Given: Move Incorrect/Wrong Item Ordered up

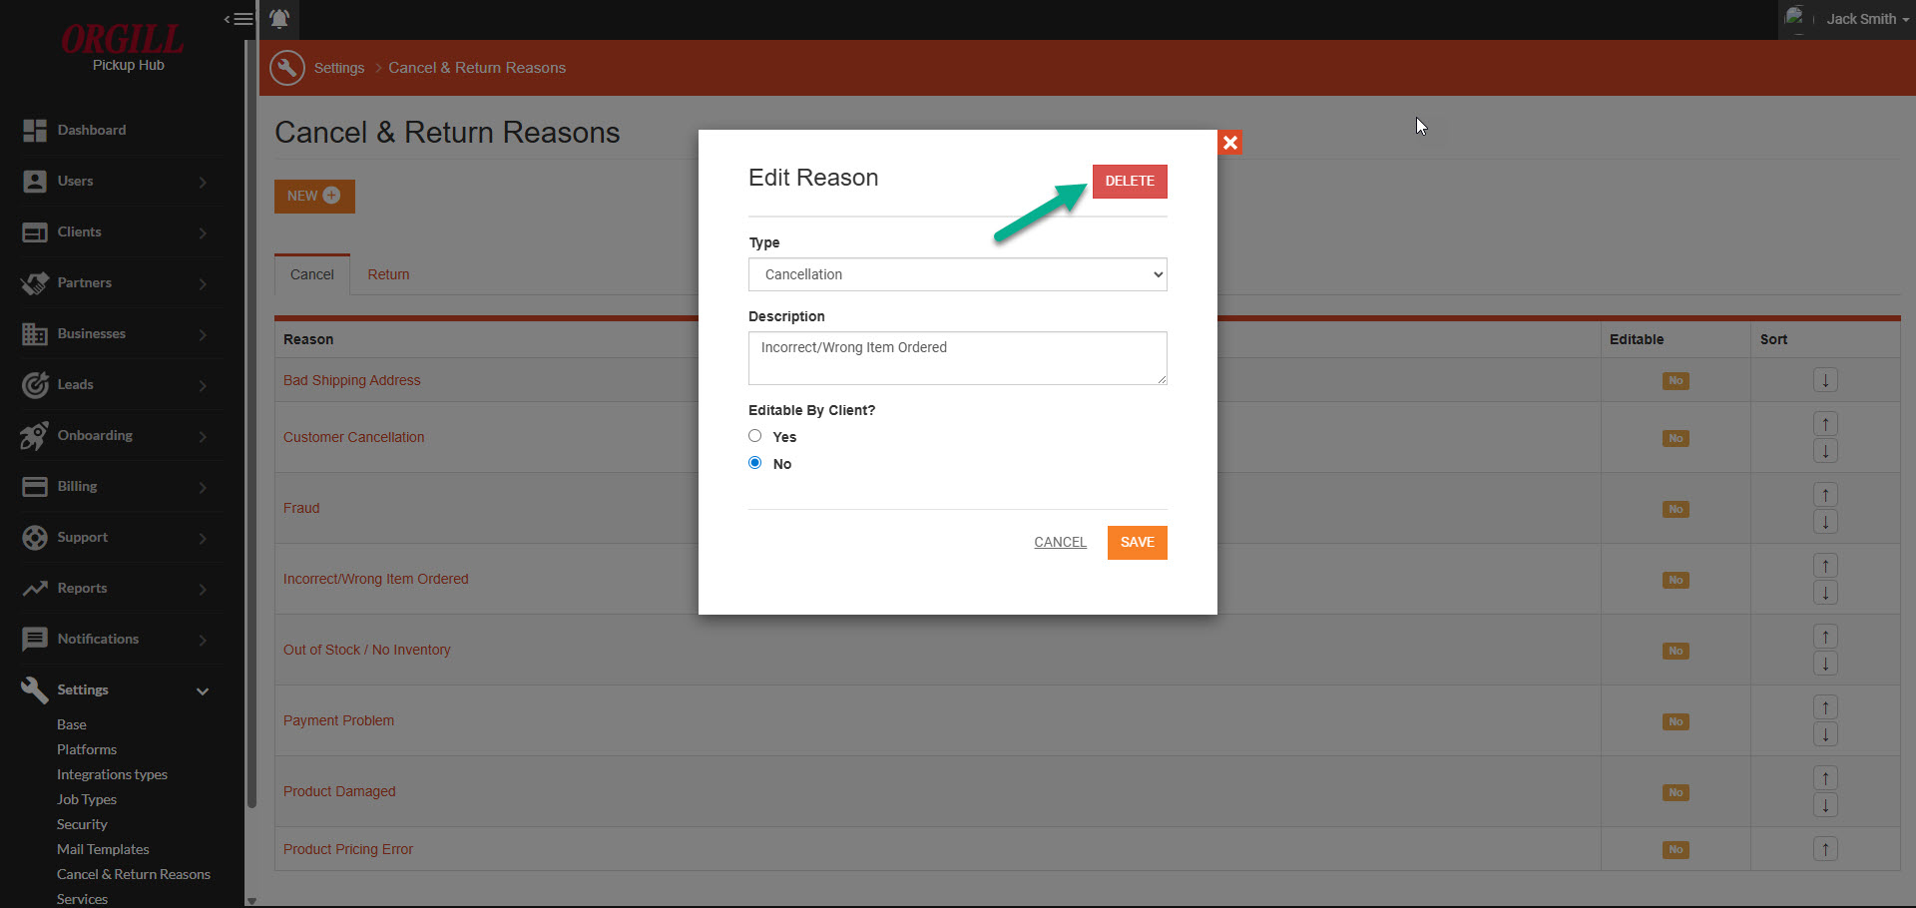Looking at the screenshot, I should click(1825, 566).
